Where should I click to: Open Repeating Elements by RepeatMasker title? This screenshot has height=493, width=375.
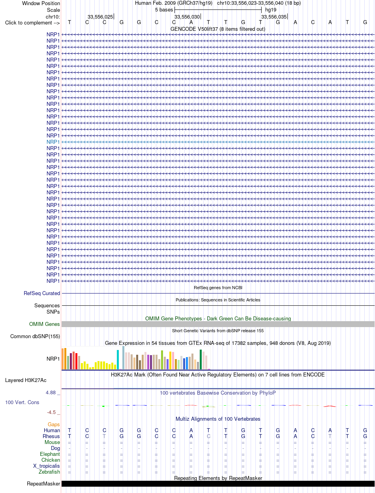218,478
